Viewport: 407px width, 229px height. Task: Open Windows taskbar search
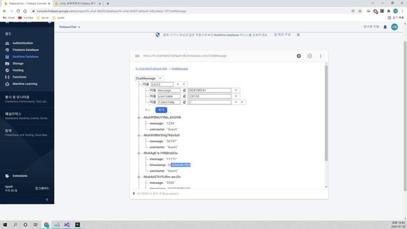[15, 225]
